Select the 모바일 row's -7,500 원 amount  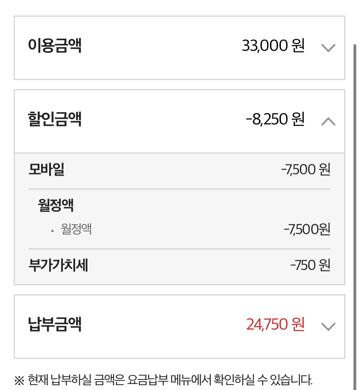coord(306,169)
